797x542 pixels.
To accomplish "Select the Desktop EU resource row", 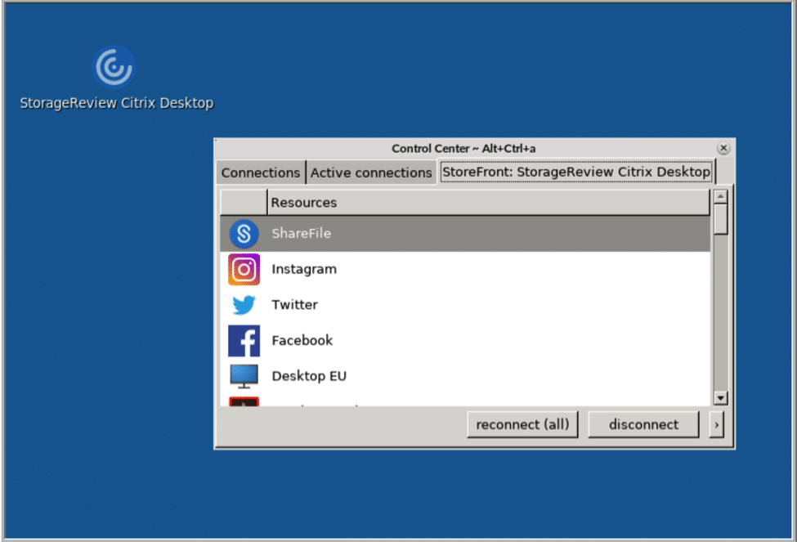I will pyautogui.click(x=465, y=376).
